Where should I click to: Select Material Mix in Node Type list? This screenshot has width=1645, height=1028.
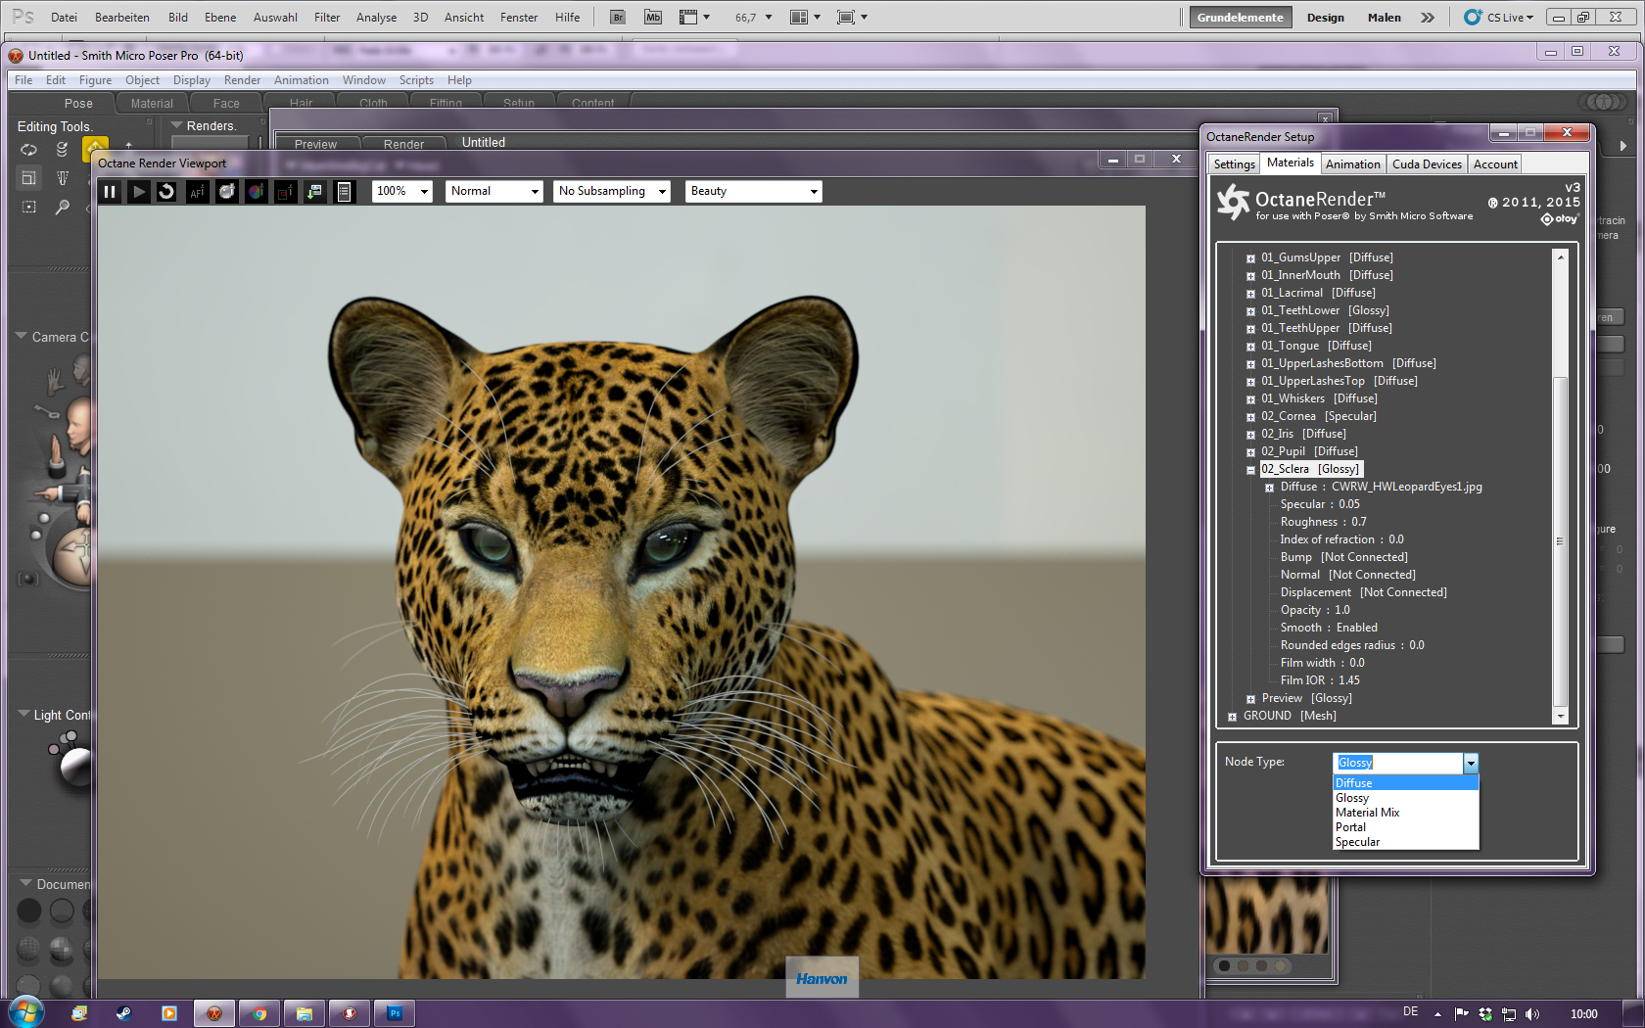1367,813
